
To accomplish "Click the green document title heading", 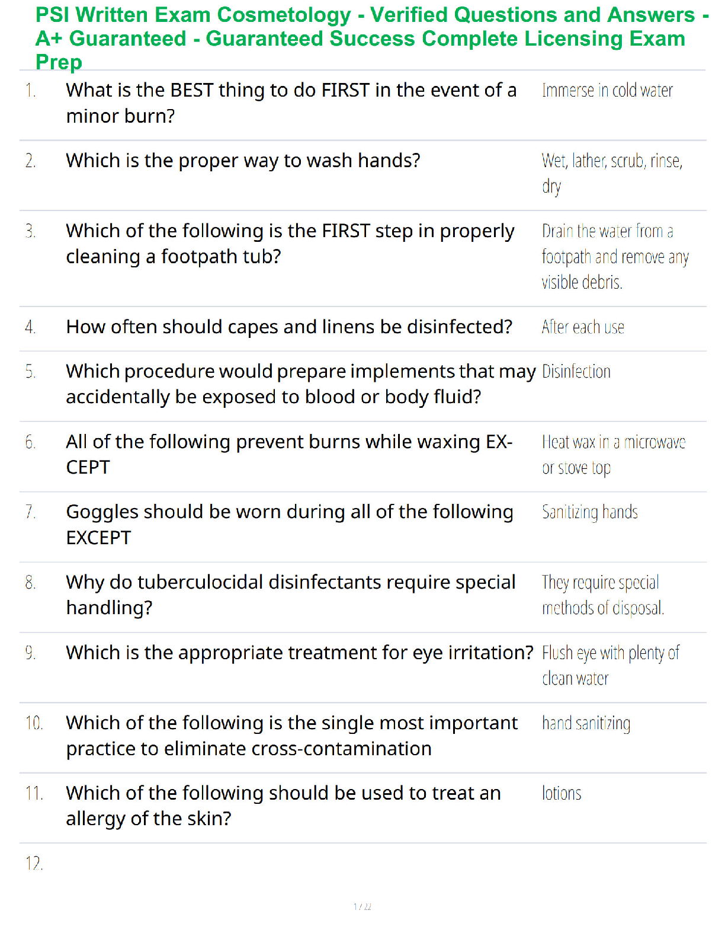I will point(372,39).
